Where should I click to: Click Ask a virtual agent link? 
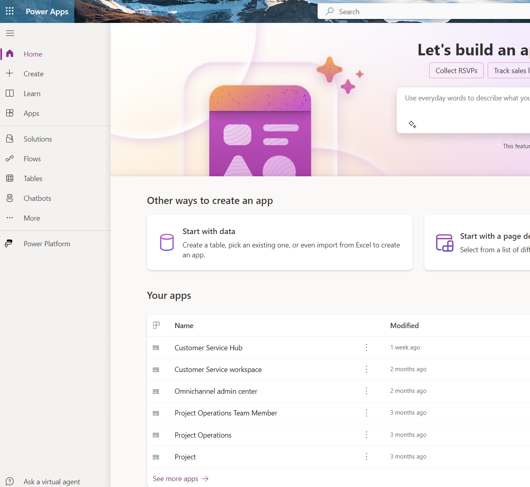pyautogui.click(x=52, y=481)
